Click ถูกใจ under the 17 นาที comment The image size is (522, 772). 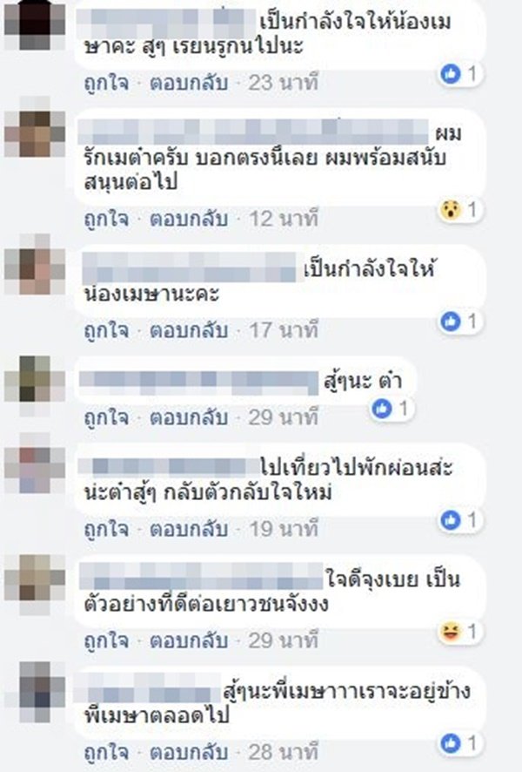point(107,330)
